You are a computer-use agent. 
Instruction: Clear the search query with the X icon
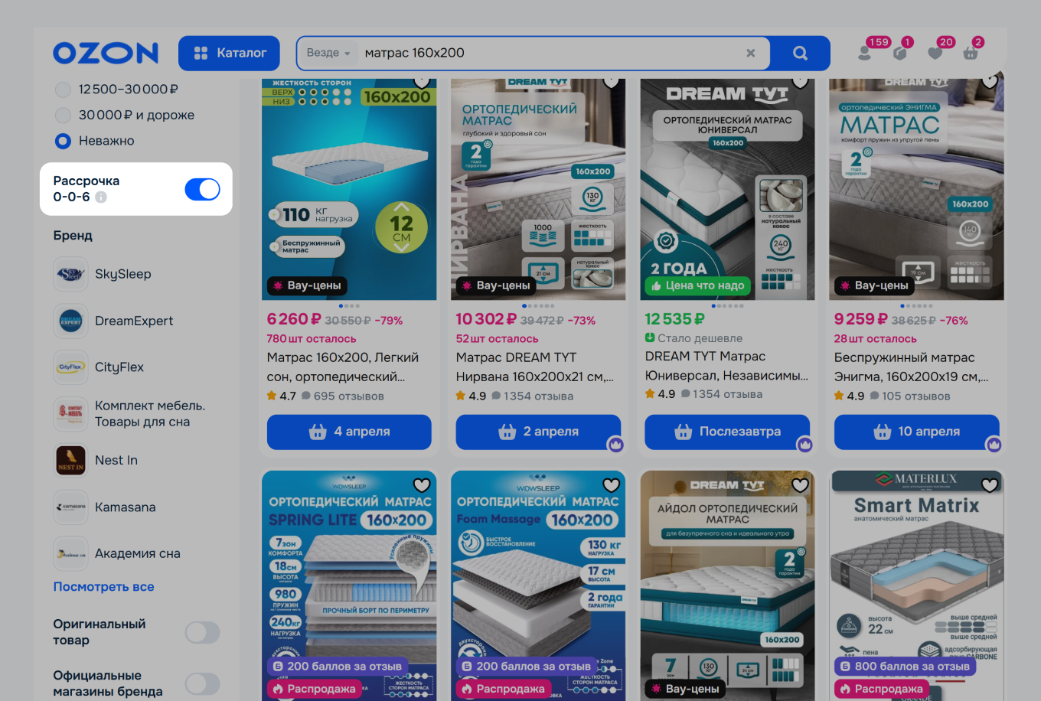click(x=751, y=53)
